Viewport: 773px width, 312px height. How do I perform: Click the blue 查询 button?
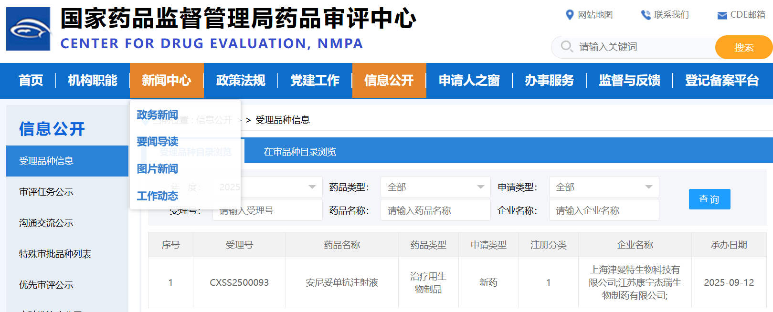(x=709, y=199)
